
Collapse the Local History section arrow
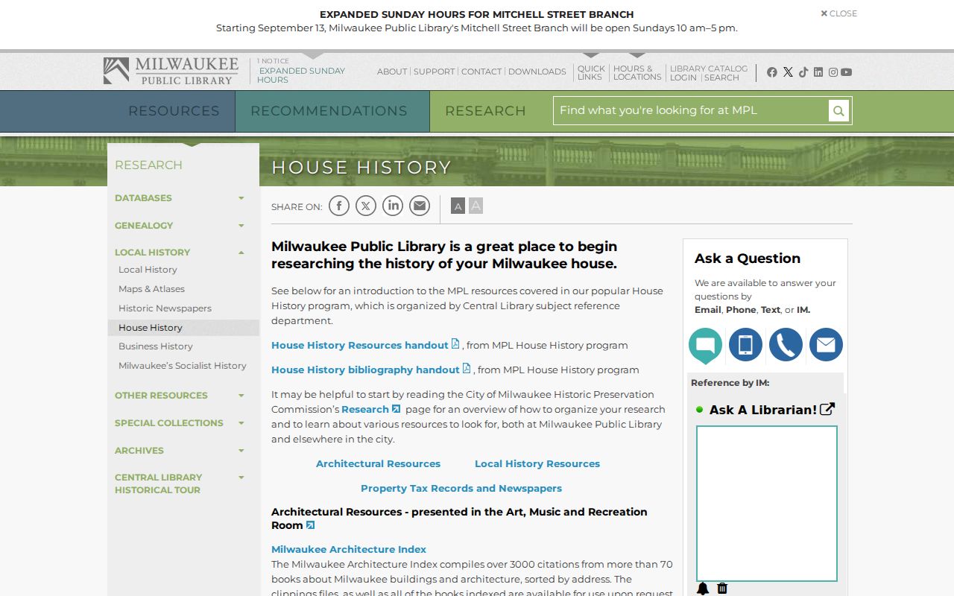[241, 253]
